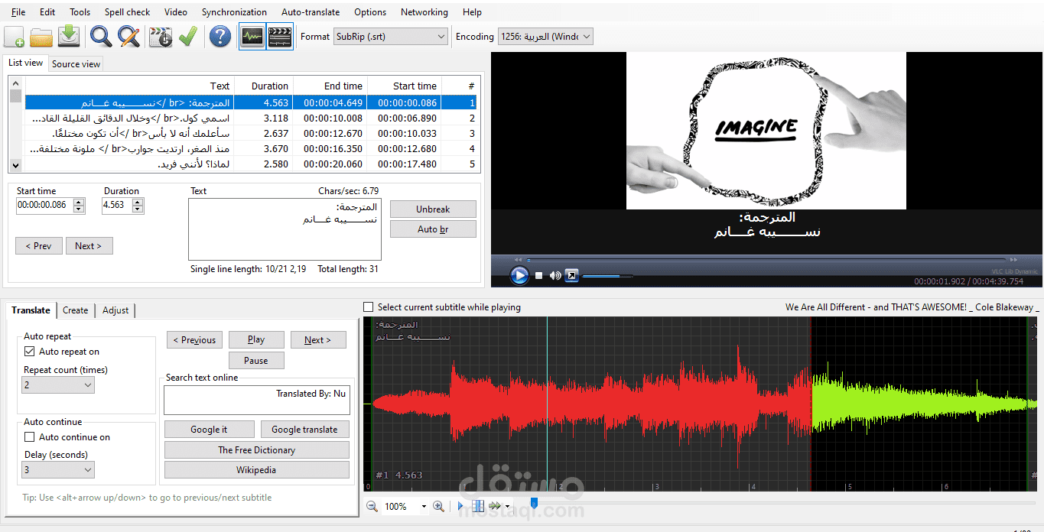
Task: Open the Encoding dropdown
Action: 545,37
